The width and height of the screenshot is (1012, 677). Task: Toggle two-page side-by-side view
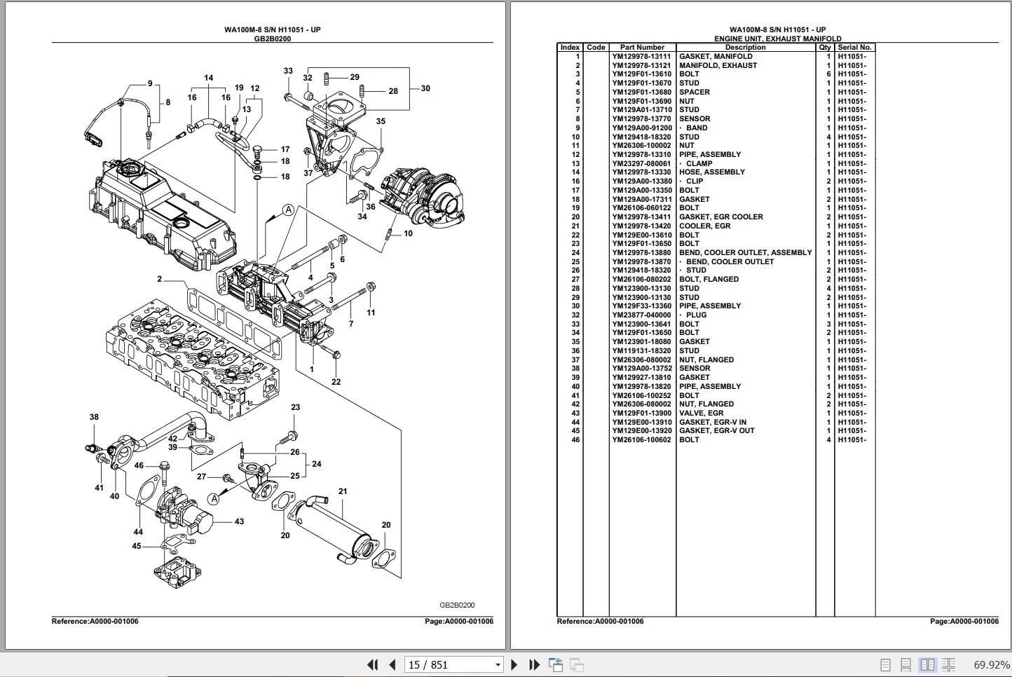[927, 664]
